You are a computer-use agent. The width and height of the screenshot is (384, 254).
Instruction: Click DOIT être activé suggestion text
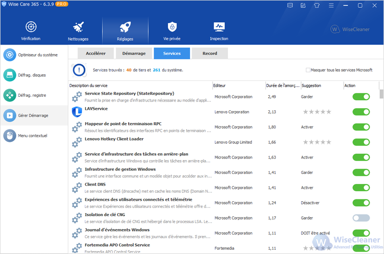(315, 233)
